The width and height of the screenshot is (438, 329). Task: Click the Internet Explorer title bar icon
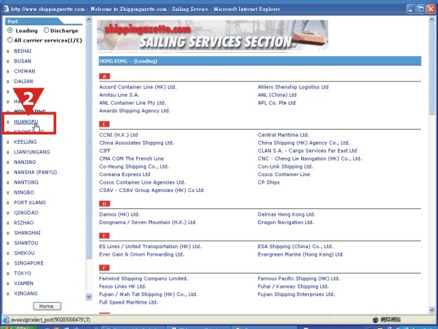pyautogui.click(x=5, y=9)
